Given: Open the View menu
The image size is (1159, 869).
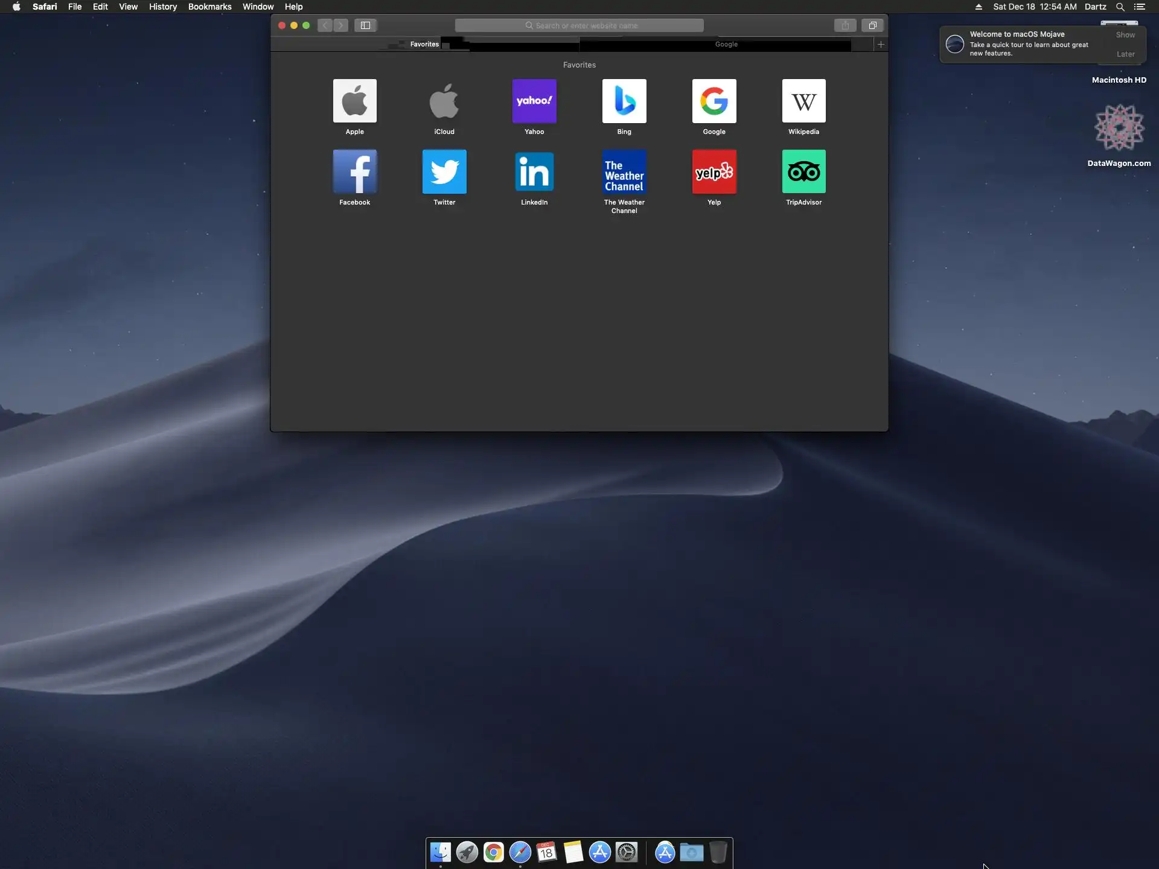Looking at the screenshot, I should pyautogui.click(x=128, y=7).
